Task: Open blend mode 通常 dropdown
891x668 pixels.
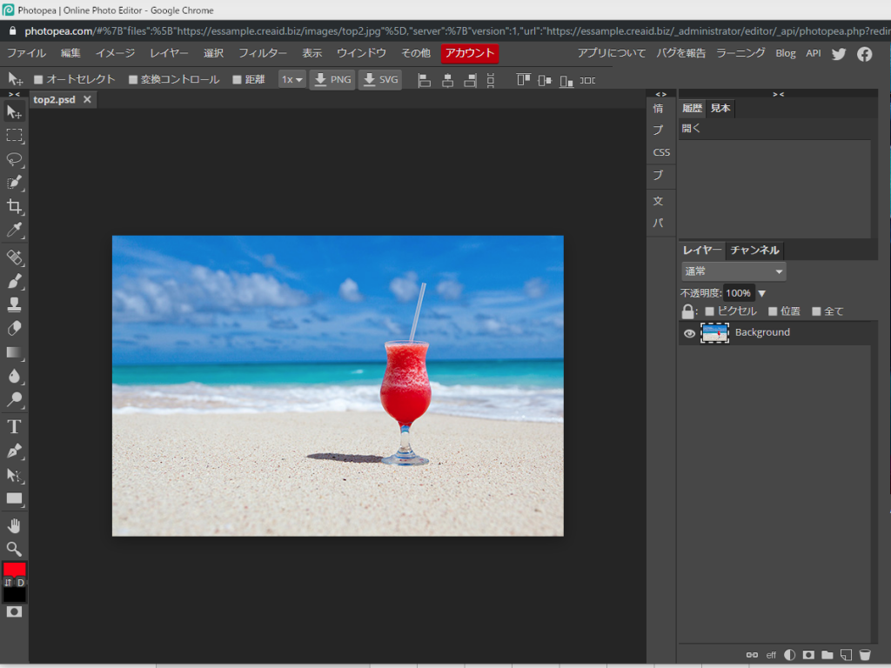Action: 734,271
